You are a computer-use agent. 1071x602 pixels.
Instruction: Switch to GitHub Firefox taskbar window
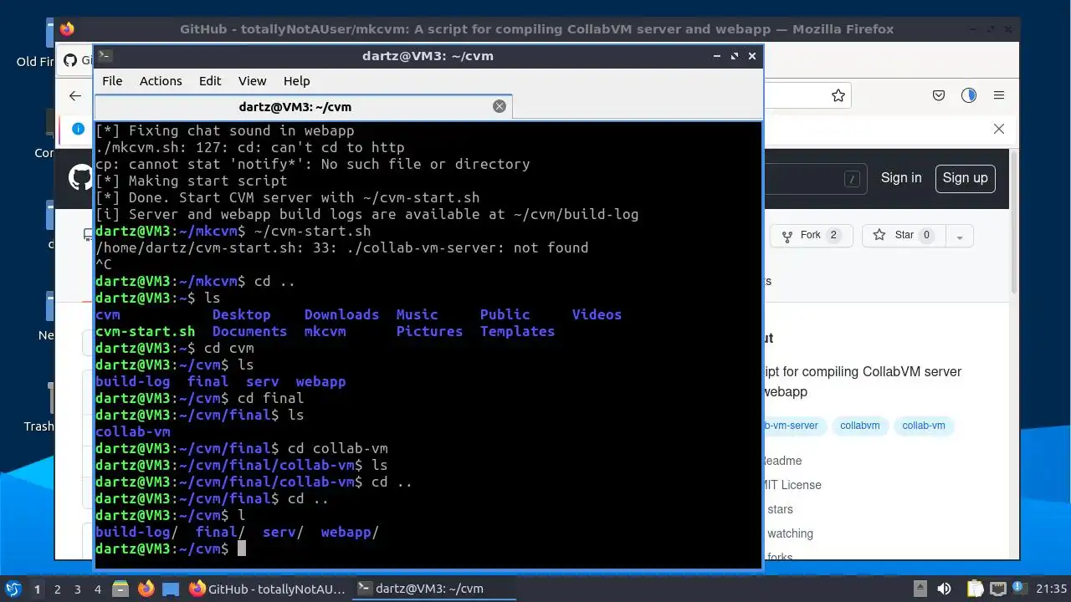(x=267, y=589)
